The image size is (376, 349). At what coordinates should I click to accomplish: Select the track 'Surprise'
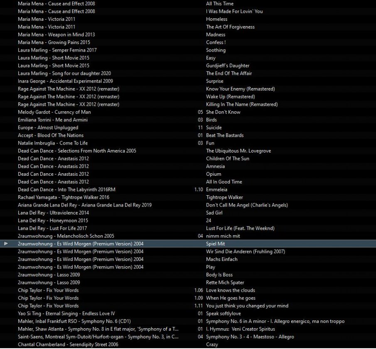(215, 81)
